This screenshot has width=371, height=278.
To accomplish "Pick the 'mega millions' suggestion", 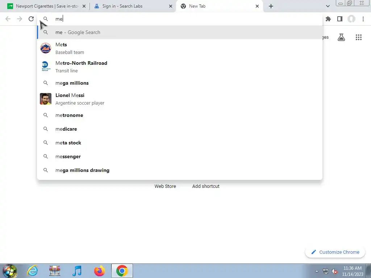I will point(180,83).
